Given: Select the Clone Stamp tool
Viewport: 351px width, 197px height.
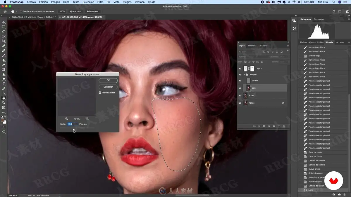Looking at the screenshot, I should pos(4,60).
